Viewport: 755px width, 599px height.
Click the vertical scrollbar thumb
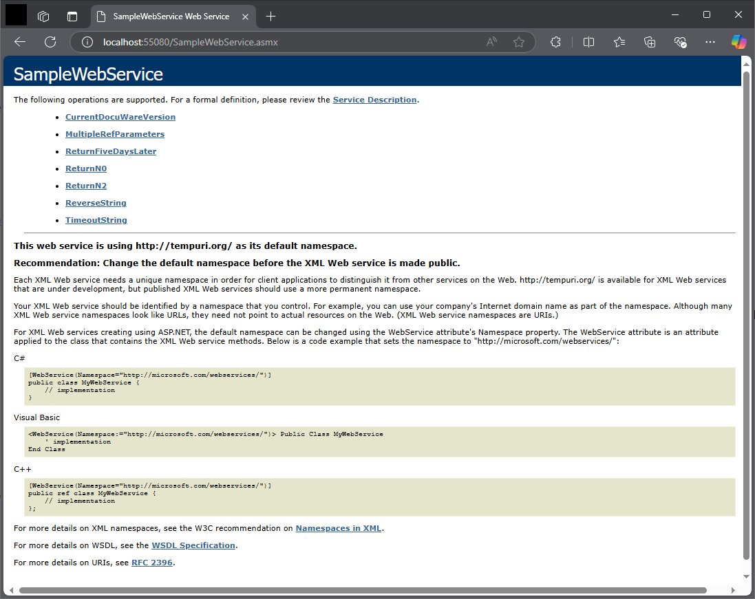[746, 315]
